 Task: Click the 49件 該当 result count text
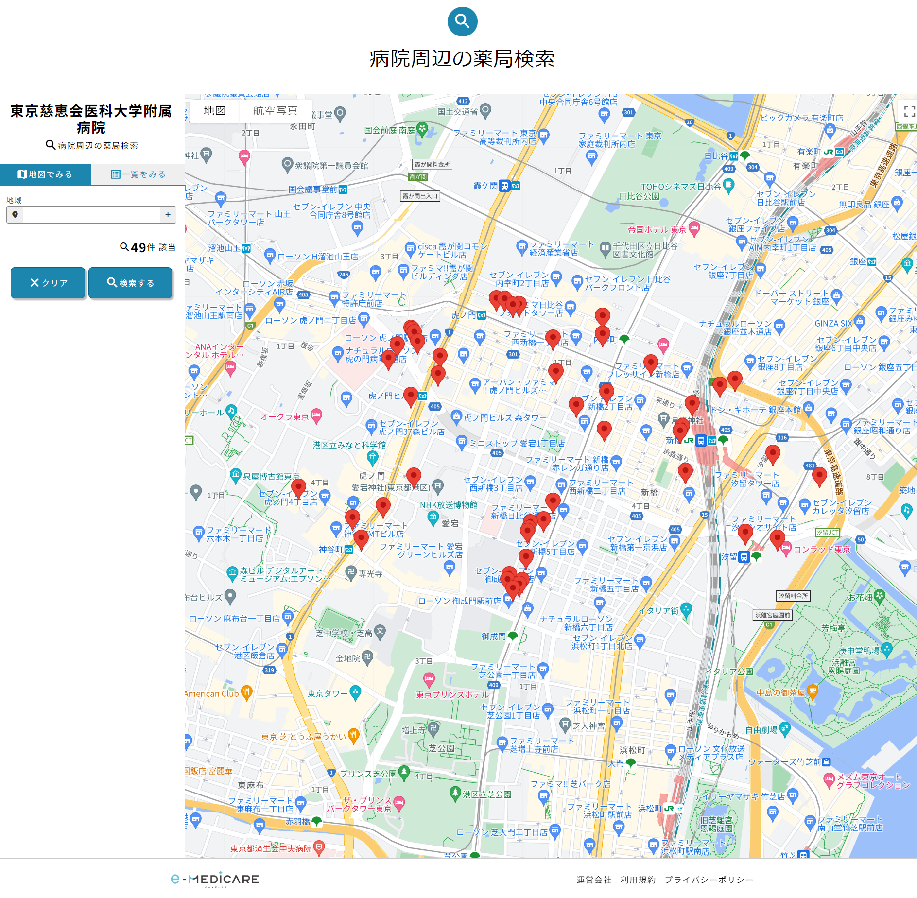(148, 247)
